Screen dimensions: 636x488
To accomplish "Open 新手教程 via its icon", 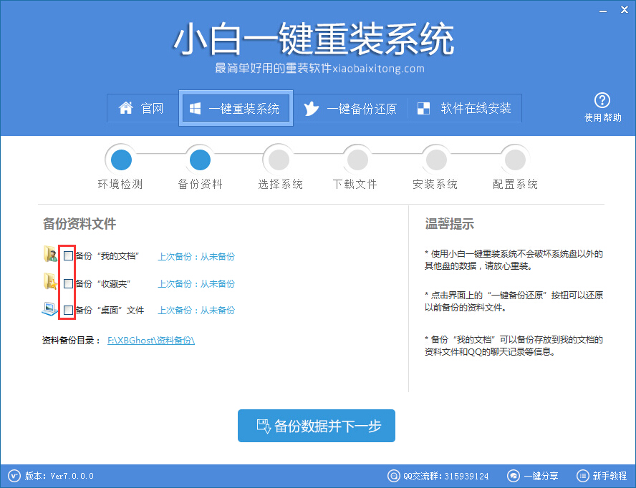I will (x=582, y=476).
